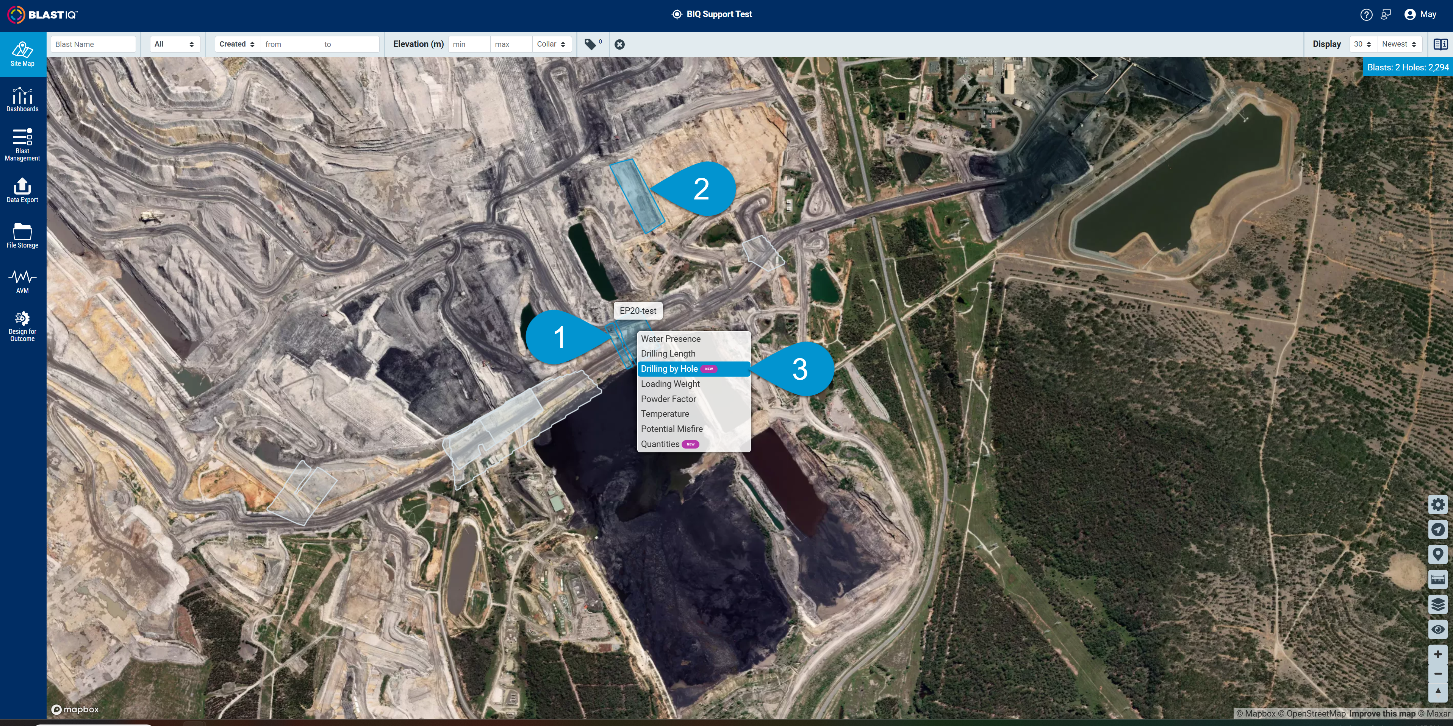
Task: Choose Potential Misfire menu entry
Action: coord(693,429)
